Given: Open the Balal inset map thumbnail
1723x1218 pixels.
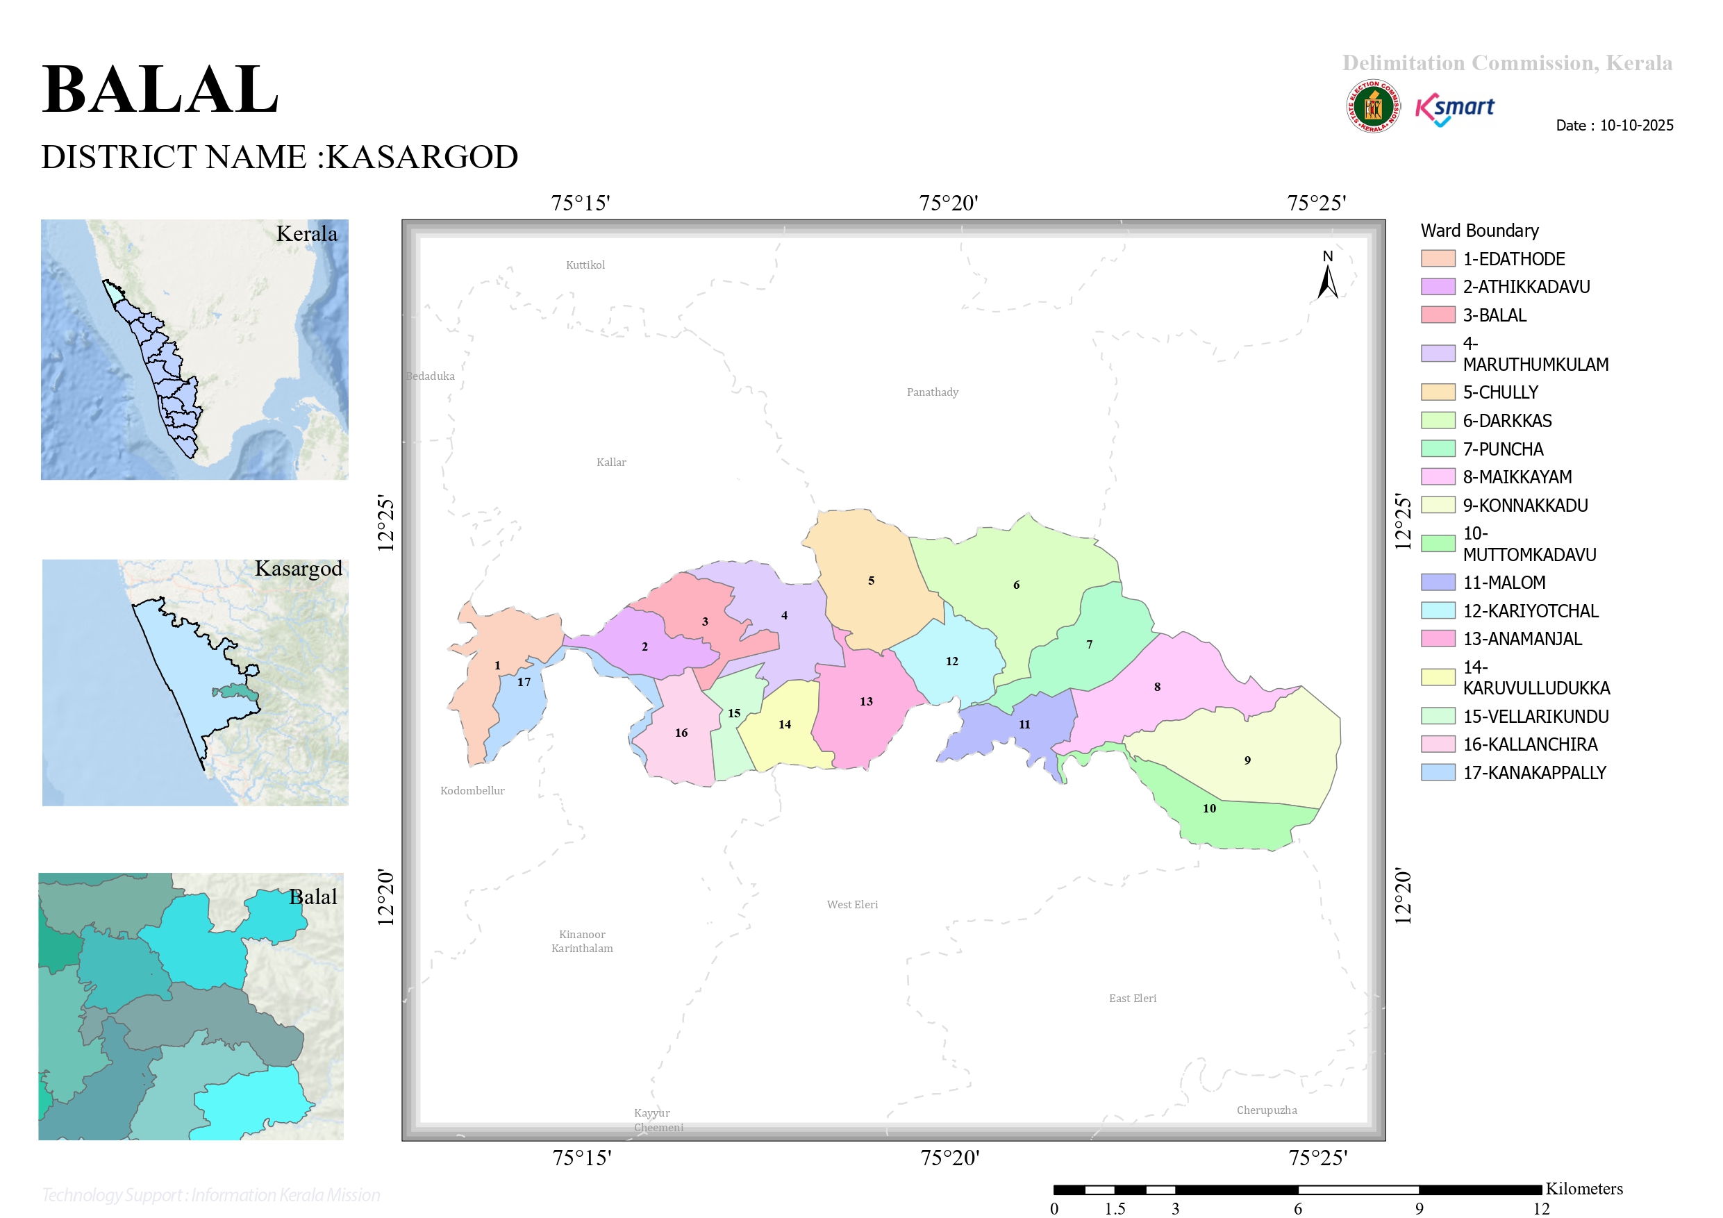Looking at the screenshot, I should click(192, 1006).
